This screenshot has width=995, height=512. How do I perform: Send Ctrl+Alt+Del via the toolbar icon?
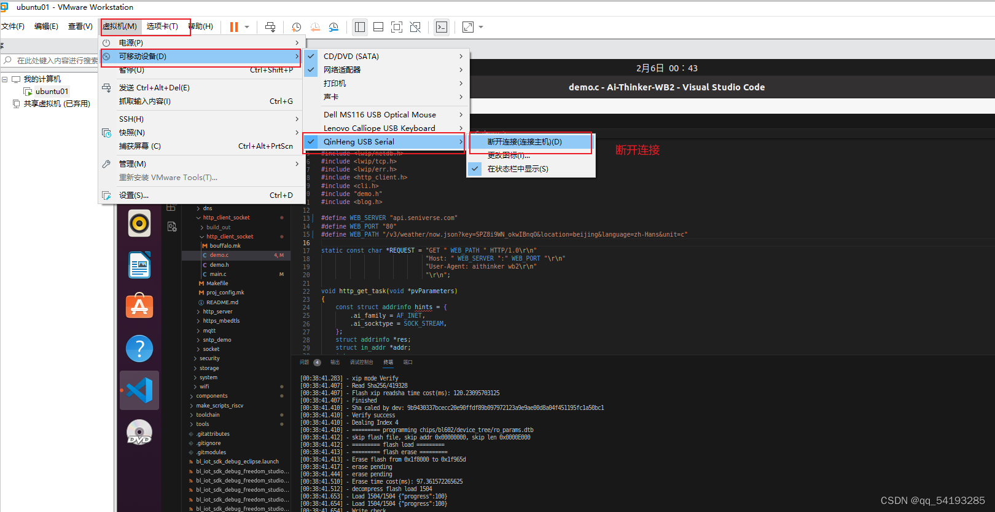tap(270, 27)
